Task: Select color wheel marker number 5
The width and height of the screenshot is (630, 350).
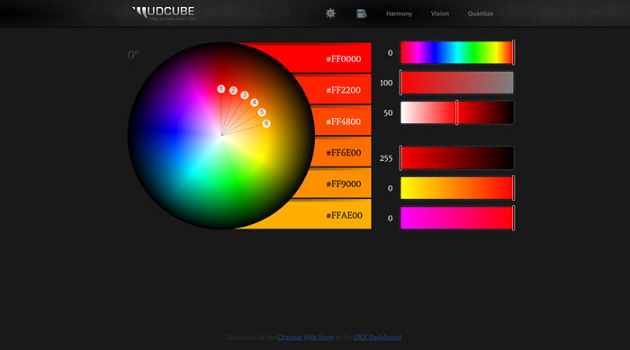Action: click(x=262, y=112)
